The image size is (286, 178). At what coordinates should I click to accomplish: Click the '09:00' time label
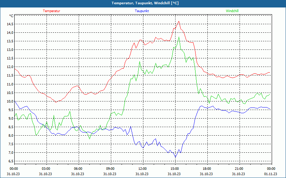(110, 169)
